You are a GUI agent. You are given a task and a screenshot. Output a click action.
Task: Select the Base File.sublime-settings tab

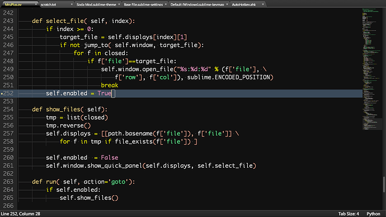[x=143, y=4]
